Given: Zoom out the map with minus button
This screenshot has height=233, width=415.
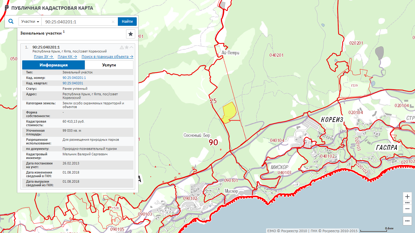Looking at the screenshot, I should 407,209.
